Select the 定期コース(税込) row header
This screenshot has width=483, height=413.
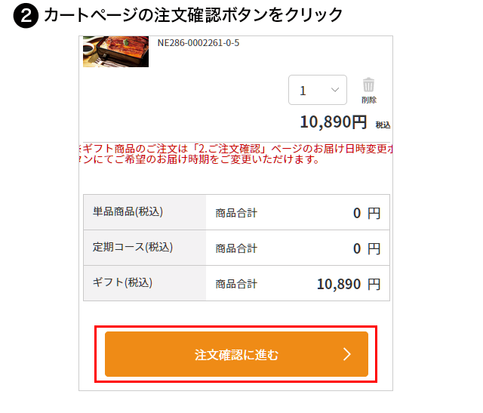(x=133, y=248)
